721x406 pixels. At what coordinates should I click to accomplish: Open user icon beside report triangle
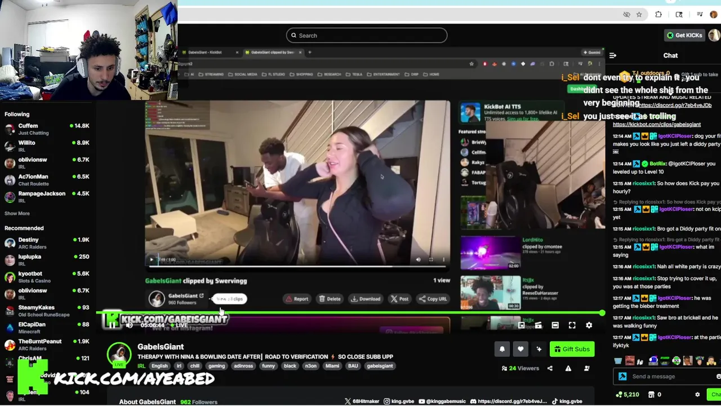click(x=586, y=368)
